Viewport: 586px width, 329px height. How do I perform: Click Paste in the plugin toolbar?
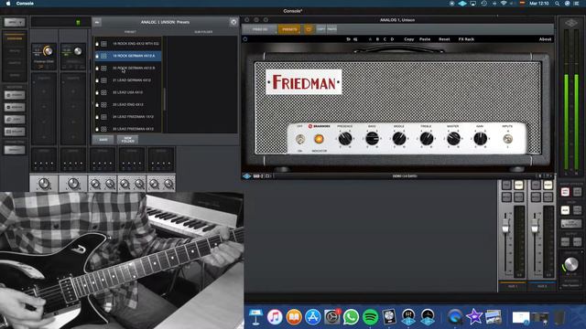click(x=425, y=39)
